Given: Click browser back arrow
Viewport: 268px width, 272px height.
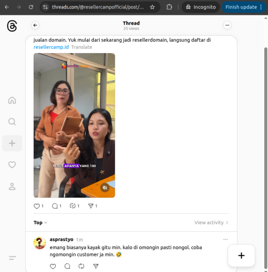Looking at the screenshot, I should point(7,7).
